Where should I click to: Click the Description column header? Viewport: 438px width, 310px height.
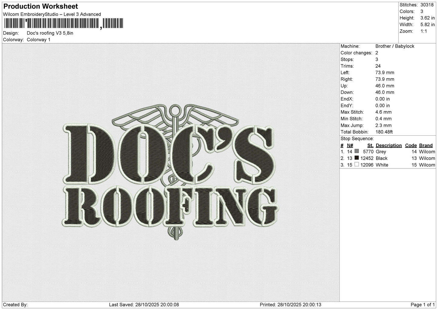(389, 145)
